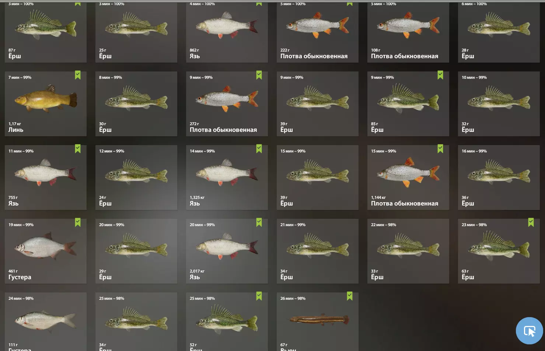The width and height of the screenshot is (545, 351).
Task: Click the green bookmark on the Линь card
Action: pos(78,75)
